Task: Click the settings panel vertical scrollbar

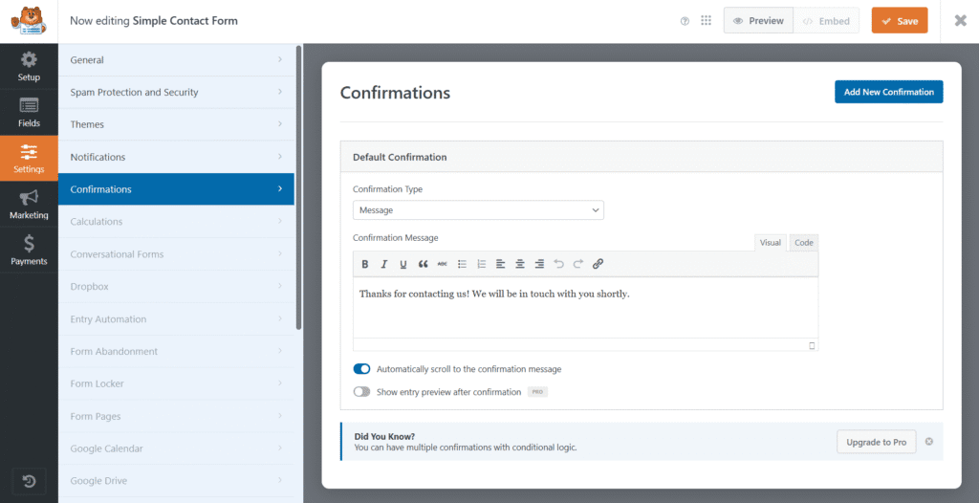Action: point(298,191)
